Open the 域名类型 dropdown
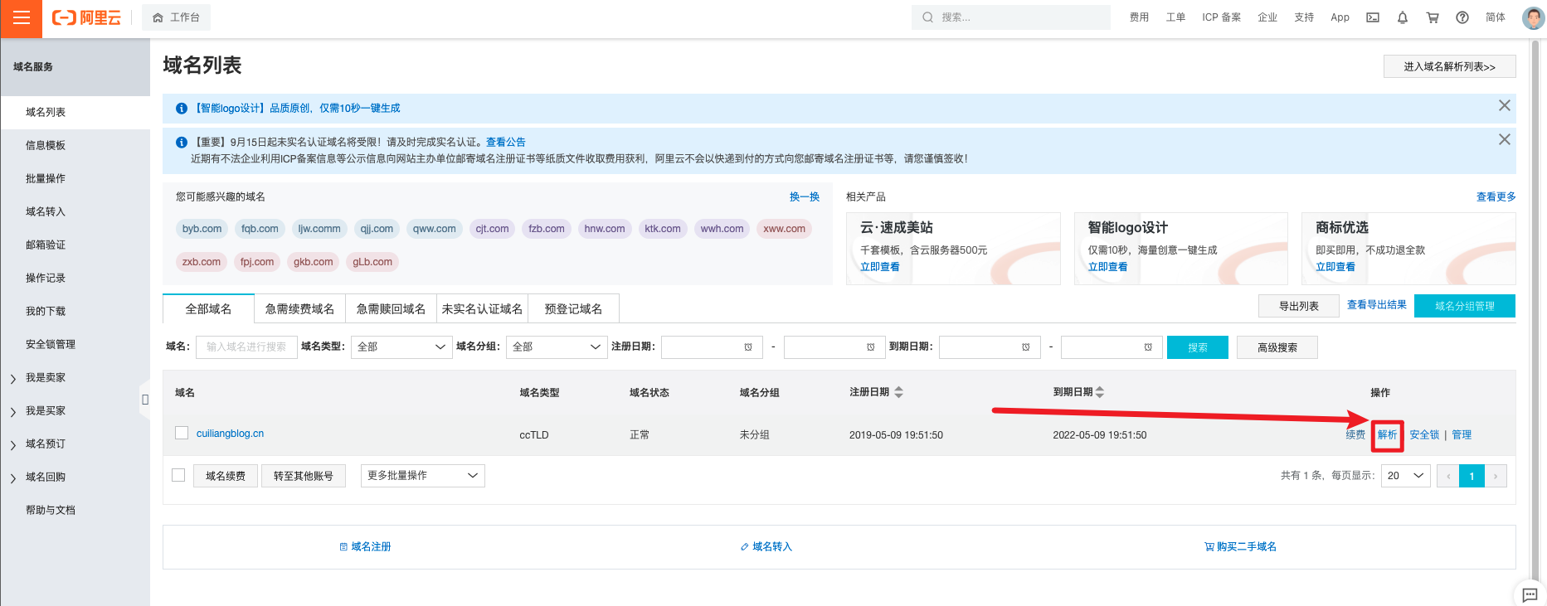Screen dimensions: 1547x606 click(401, 347)
